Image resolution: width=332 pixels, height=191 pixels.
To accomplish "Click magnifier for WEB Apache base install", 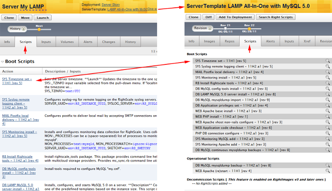I will (x=327, y=111).
